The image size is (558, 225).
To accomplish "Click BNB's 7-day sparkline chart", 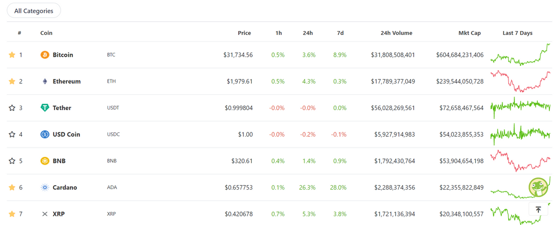I will coord(520,161).
